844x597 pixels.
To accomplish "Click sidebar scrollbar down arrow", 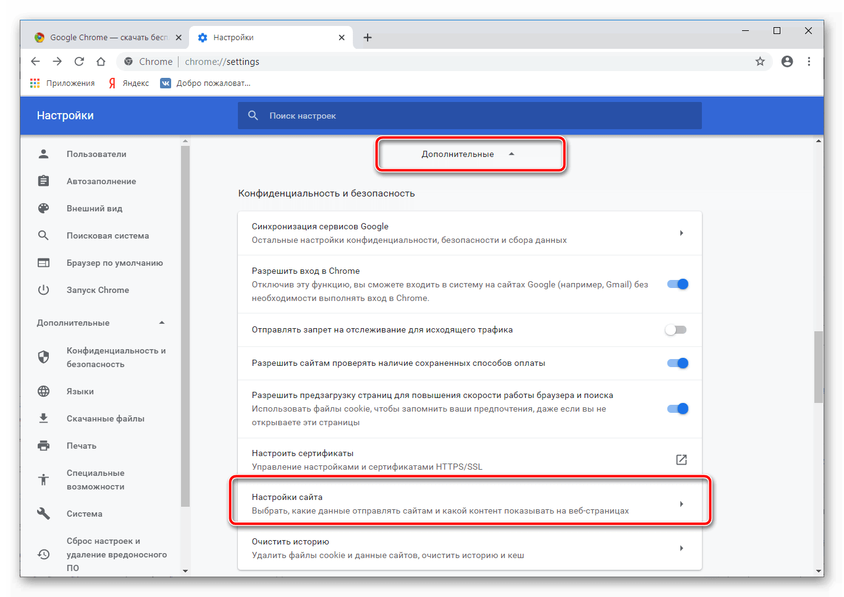I will 185,571.
